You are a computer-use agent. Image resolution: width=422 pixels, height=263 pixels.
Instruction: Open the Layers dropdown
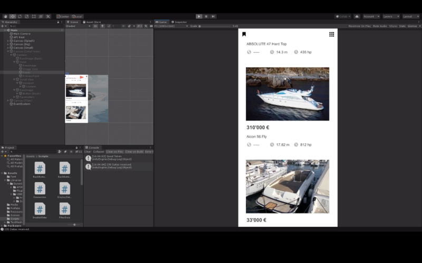click(391, 16)
